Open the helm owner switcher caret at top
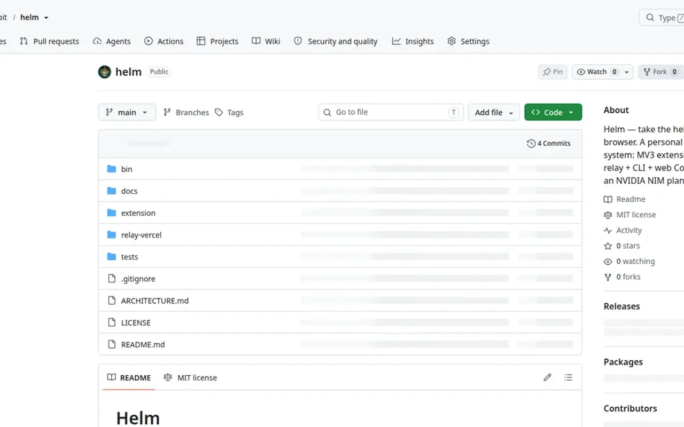 (x=46, y=18)
